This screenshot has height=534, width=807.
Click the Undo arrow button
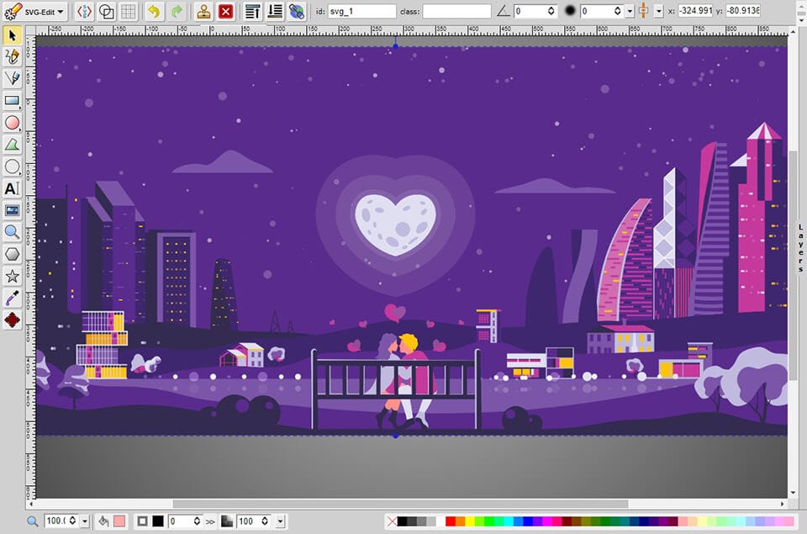click(x=152, y=12)
